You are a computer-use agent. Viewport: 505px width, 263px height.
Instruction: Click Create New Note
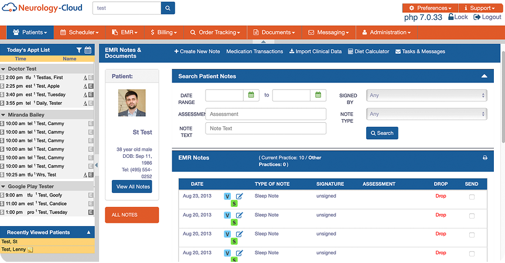(197, 51)
